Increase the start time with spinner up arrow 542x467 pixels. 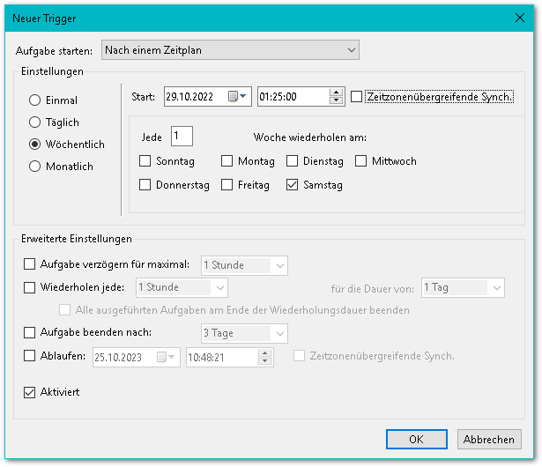point(336,93)
